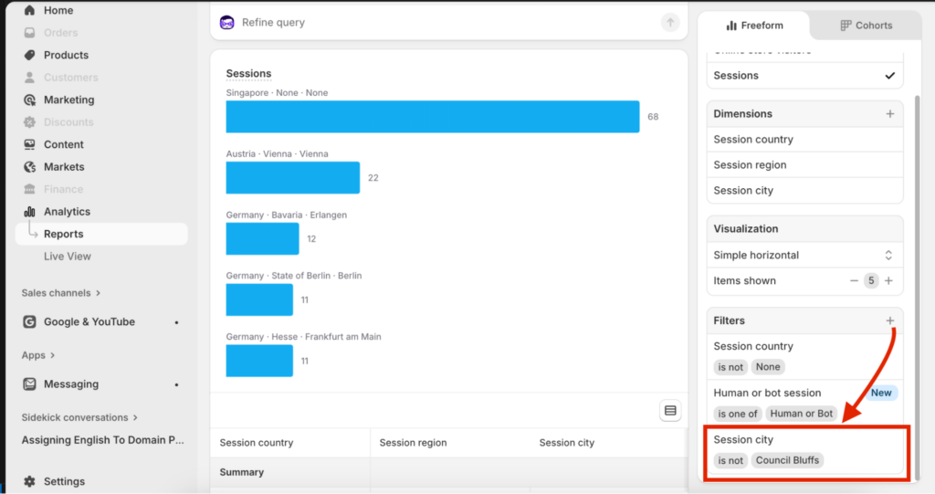Open Reports under Analytics
935x494 pixels.
(x=101, y=234)
